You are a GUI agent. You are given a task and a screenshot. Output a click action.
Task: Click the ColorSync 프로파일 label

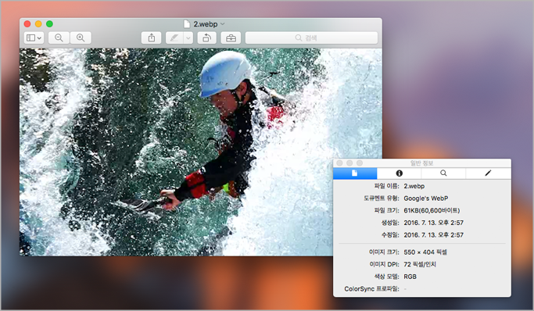371,289
